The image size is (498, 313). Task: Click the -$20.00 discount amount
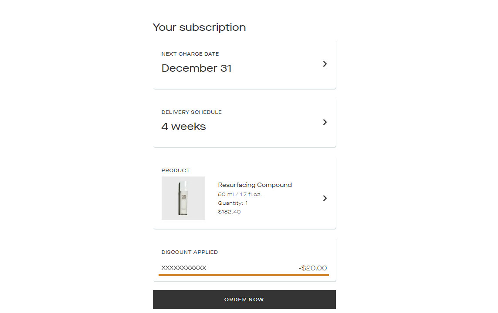(x=313, y=268)
